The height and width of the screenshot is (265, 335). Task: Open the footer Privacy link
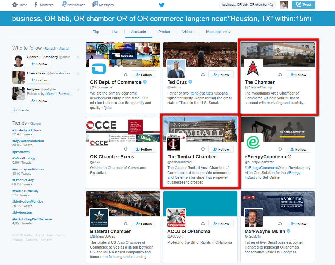18,240
